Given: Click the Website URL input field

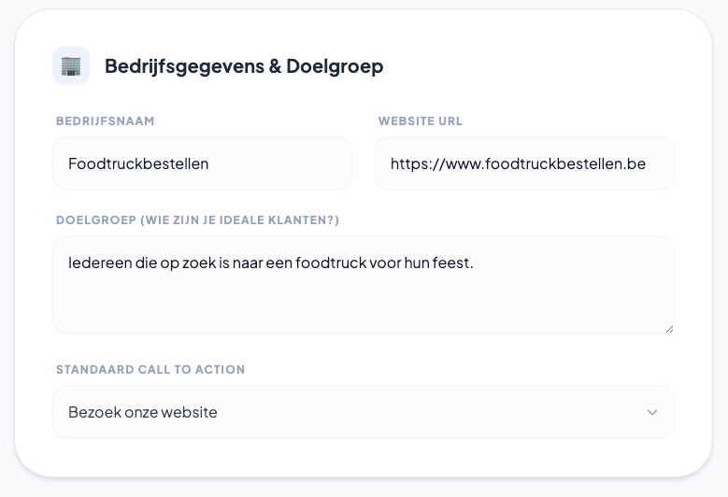Looking at the screenshot, I should coord(524,163).
